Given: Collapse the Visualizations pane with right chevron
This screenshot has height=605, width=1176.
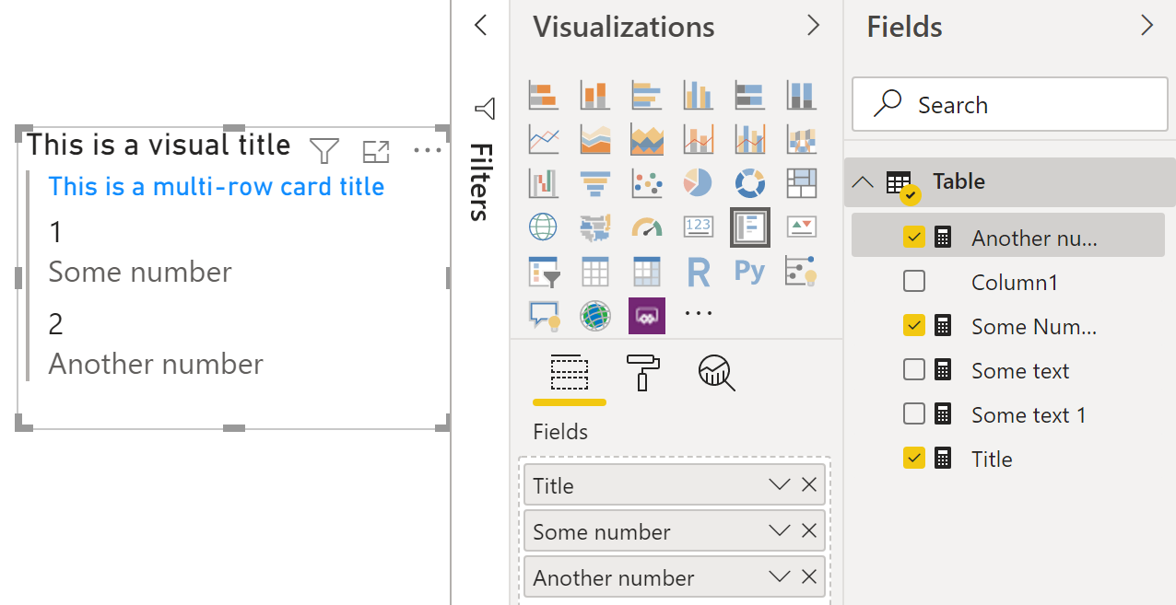Looking at the screenshot, I should pyautogui.click(x=813, y=26).
